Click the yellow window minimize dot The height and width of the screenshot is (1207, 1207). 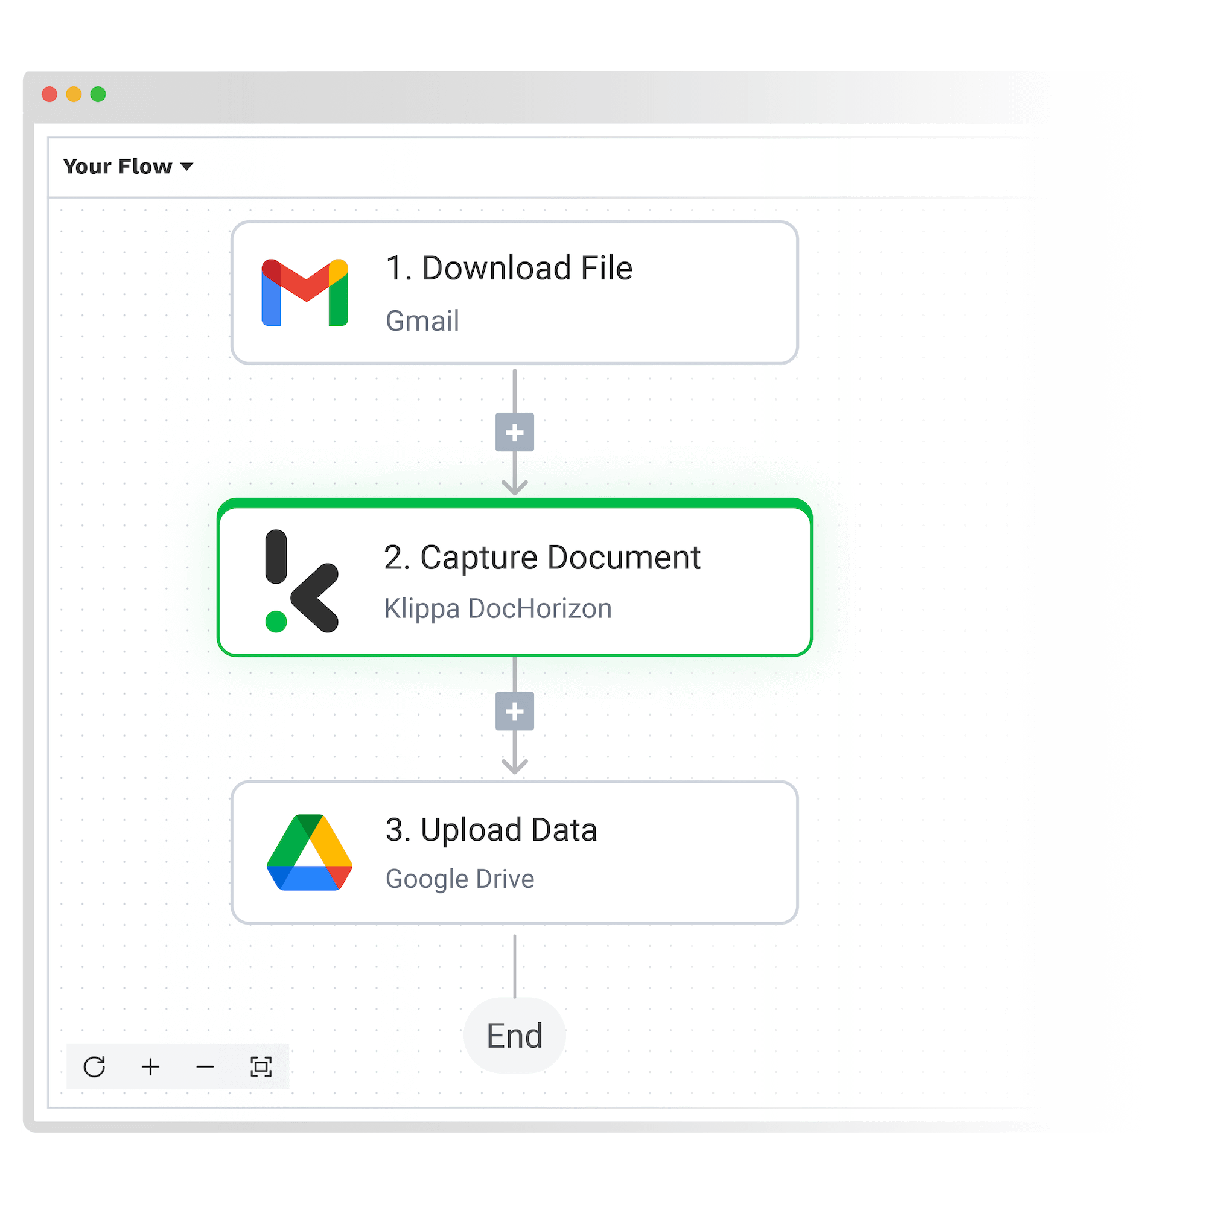pos(74,94)
